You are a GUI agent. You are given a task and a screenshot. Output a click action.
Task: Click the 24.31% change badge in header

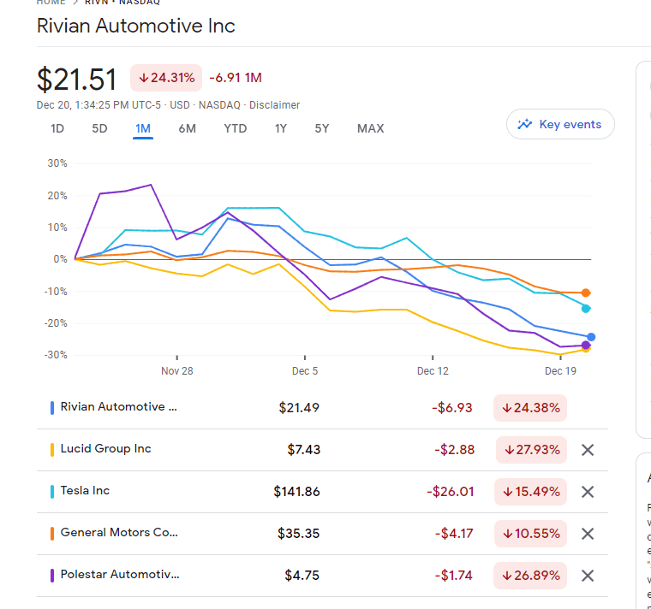click(166, 78)
